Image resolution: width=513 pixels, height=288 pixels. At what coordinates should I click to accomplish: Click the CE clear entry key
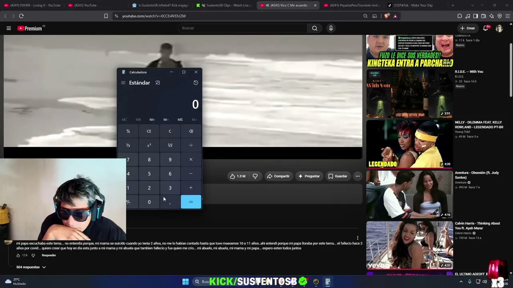149,131
